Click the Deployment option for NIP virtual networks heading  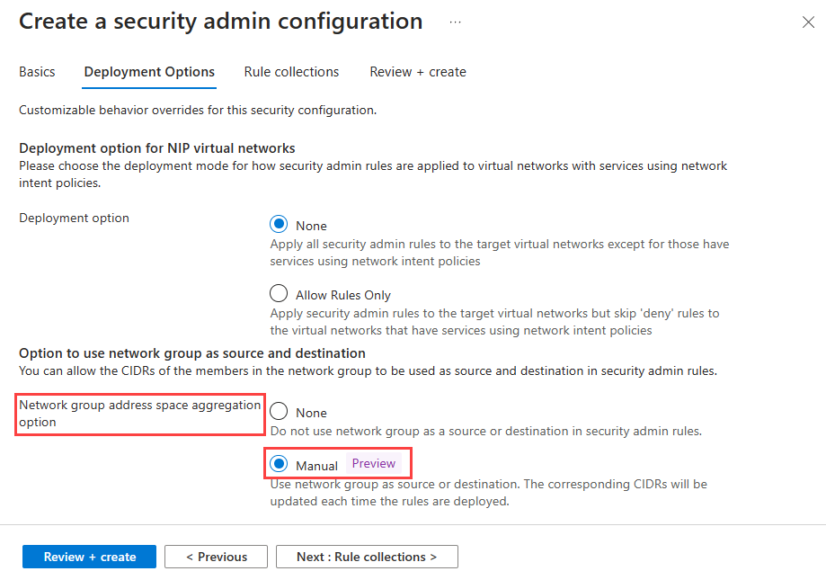(x=157, y=147)
